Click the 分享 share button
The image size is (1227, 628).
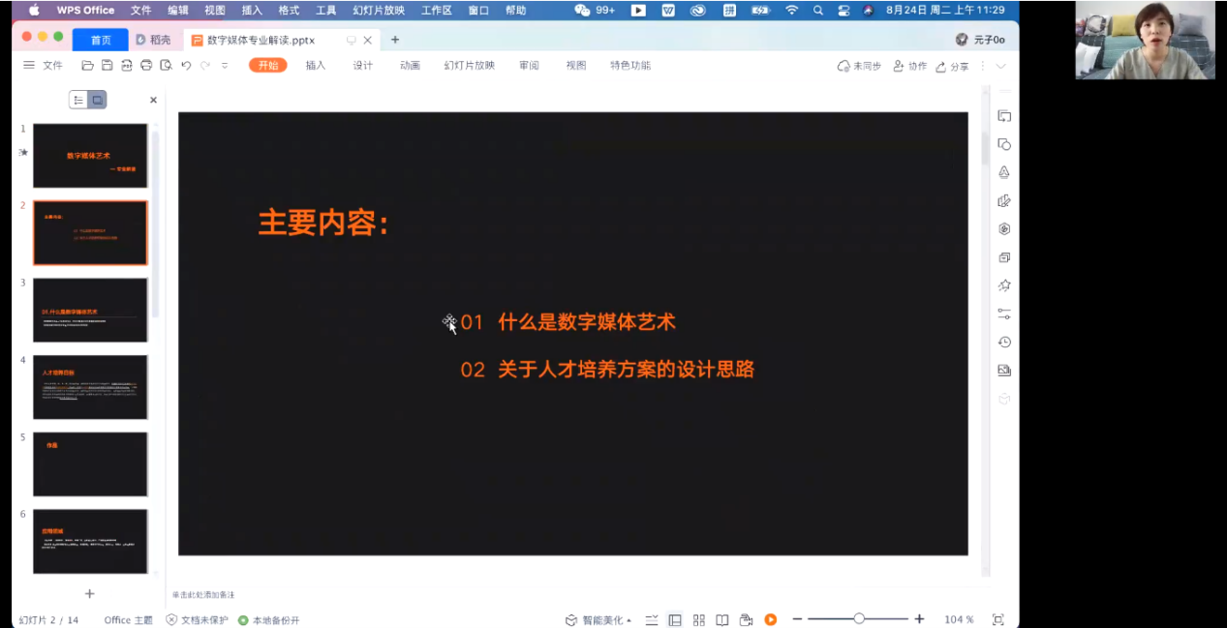point(952,66)
